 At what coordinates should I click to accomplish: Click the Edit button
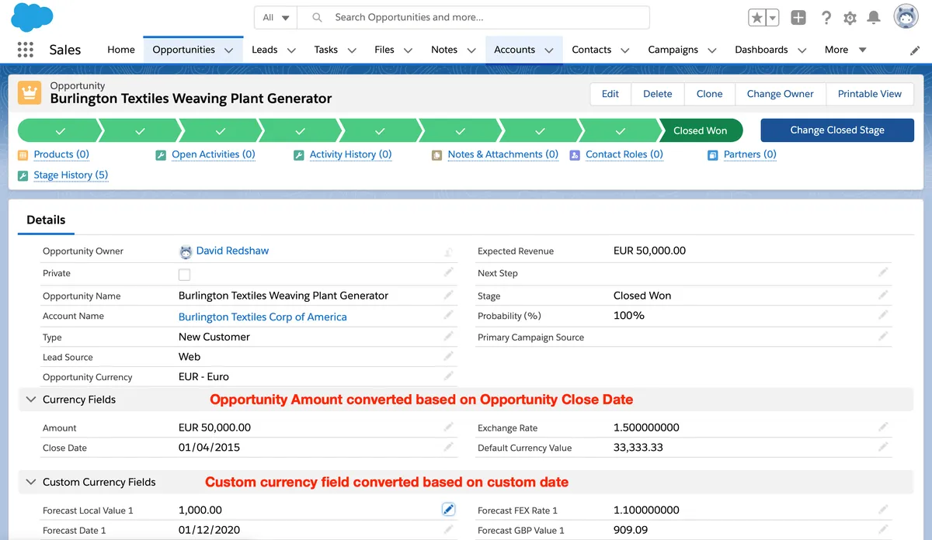[x=610, y=94]
